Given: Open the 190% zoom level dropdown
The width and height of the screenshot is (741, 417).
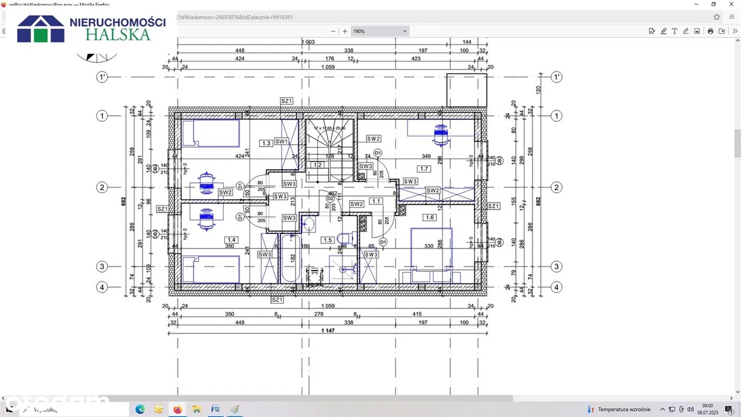Looking at the screenshot, I should (x=380, y=31).
